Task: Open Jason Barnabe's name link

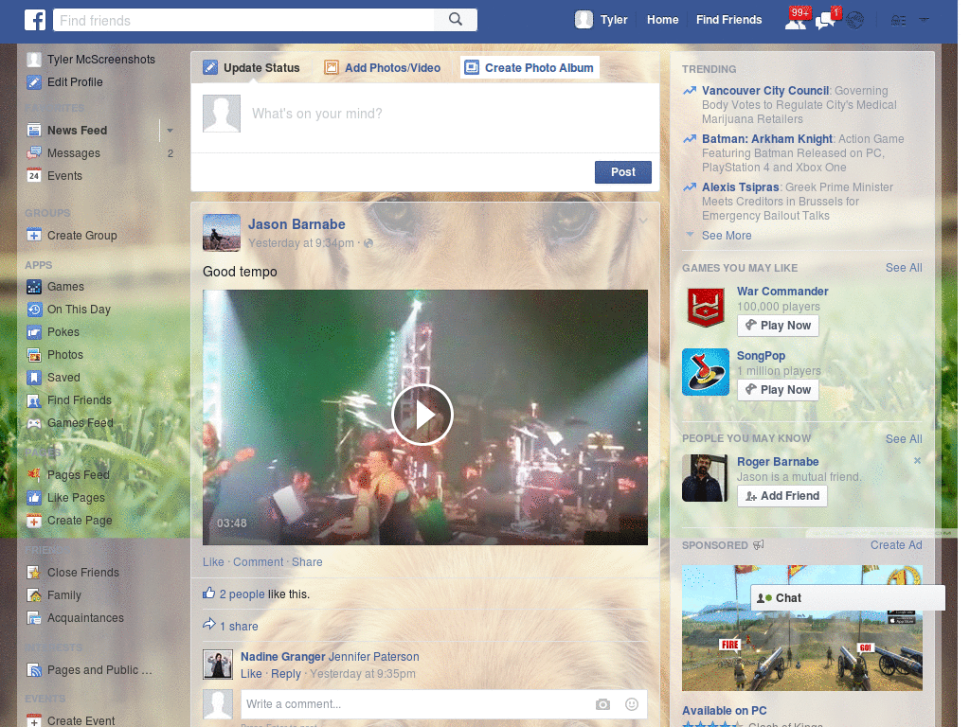Action: point(296,224)
